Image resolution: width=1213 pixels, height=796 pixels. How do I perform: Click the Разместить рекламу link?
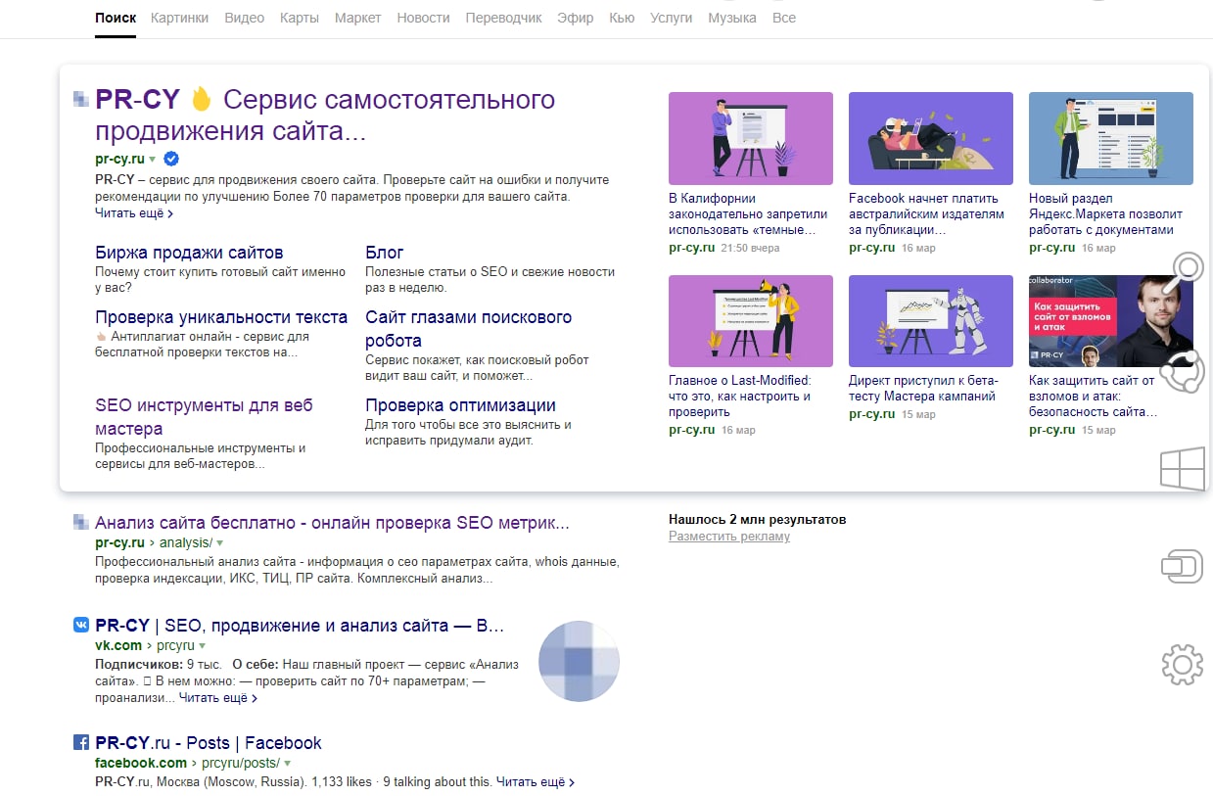729,537
